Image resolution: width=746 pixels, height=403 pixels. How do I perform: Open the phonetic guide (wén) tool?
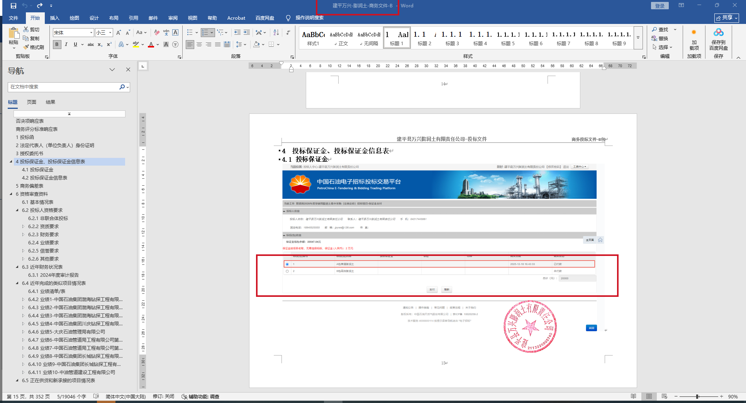pos(166,32)
